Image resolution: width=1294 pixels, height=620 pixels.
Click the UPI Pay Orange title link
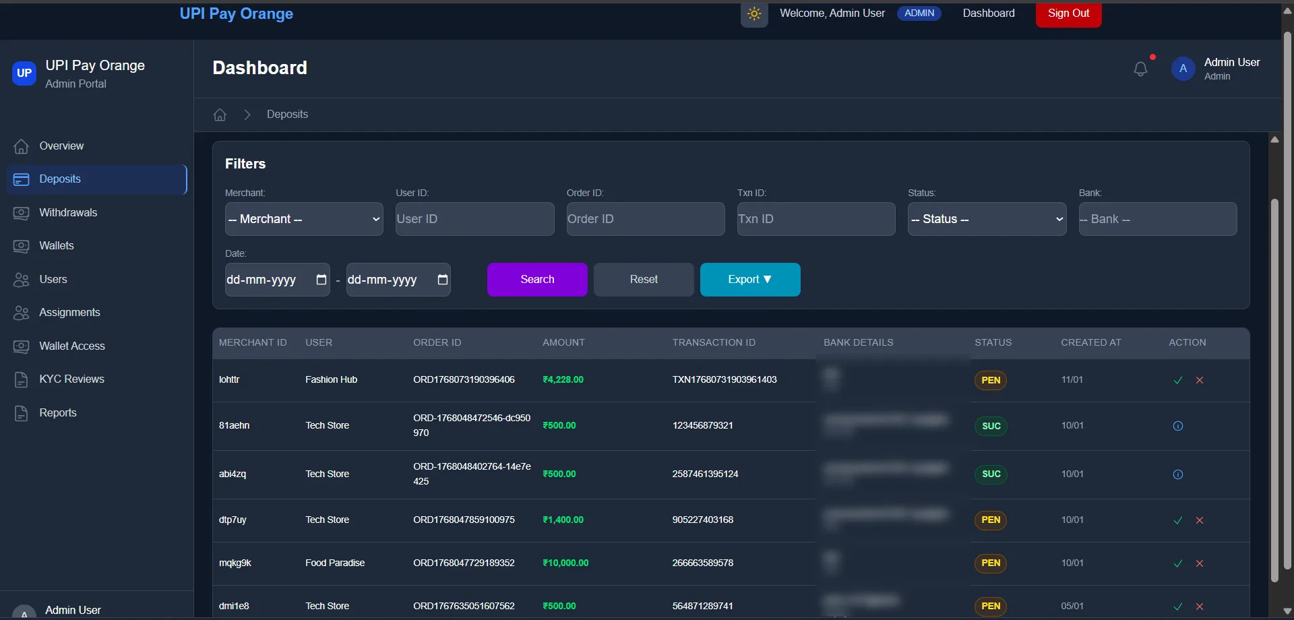tap(237, 14)
